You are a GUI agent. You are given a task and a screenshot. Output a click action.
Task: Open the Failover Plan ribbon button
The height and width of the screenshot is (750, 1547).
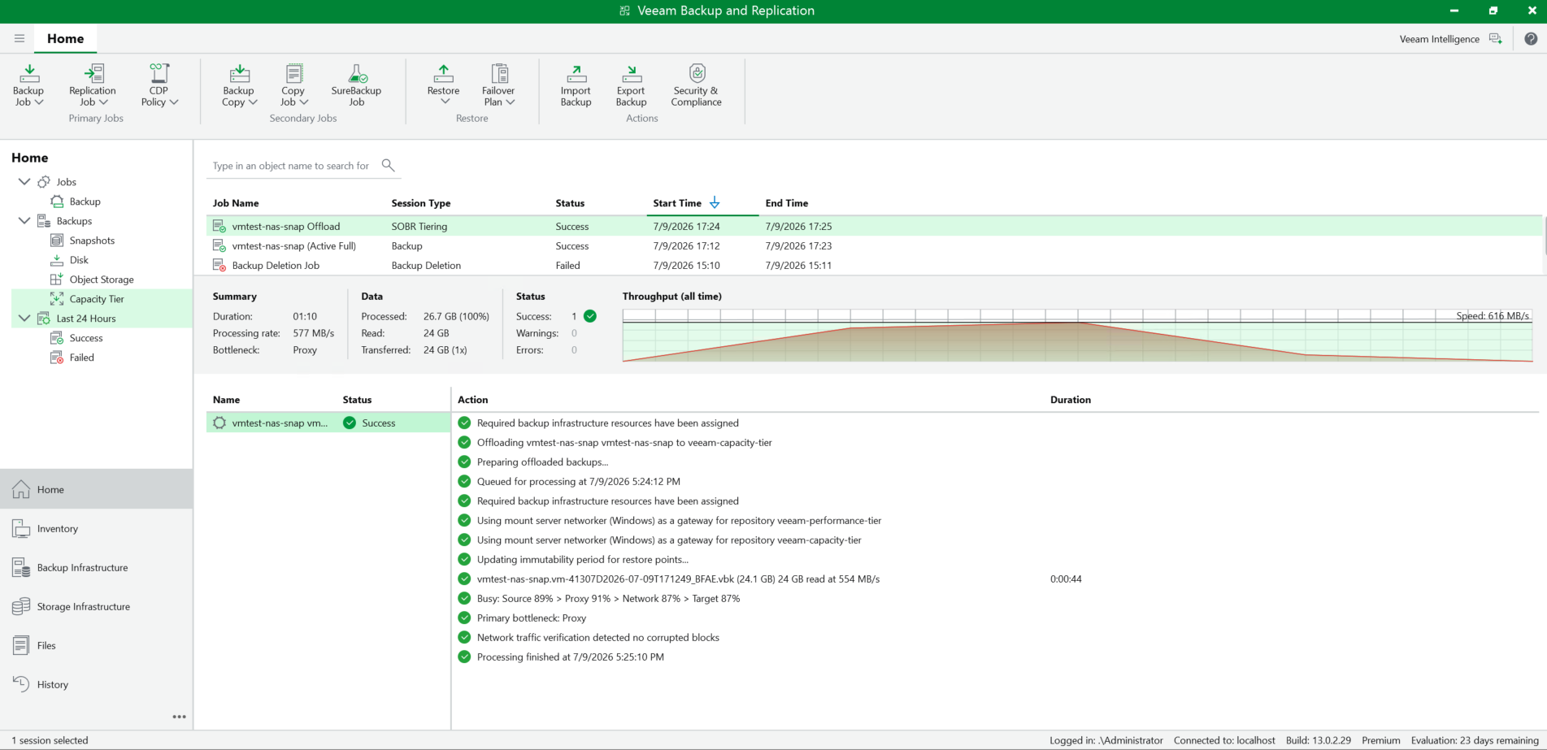click(x=498, y=85)
